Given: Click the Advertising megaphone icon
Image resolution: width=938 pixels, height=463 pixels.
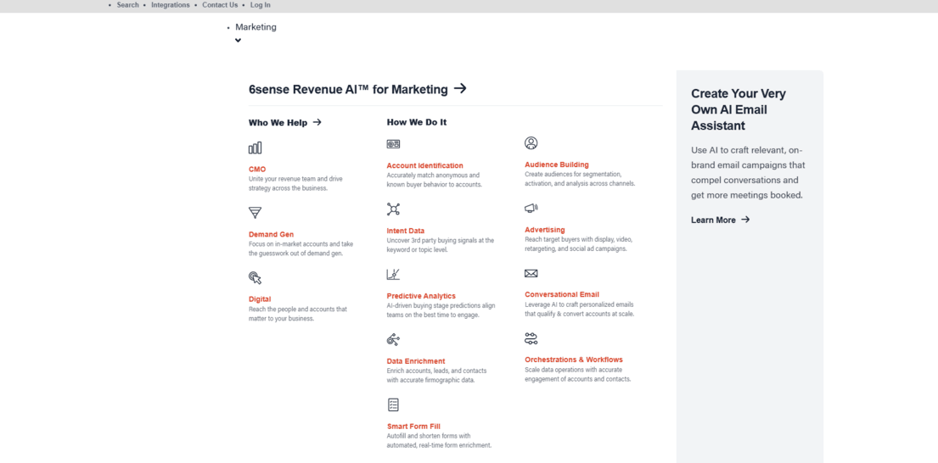Looking at the screenshot, I should point(531,209).
